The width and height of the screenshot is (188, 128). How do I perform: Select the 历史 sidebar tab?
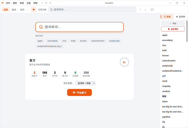pos(167,17)
